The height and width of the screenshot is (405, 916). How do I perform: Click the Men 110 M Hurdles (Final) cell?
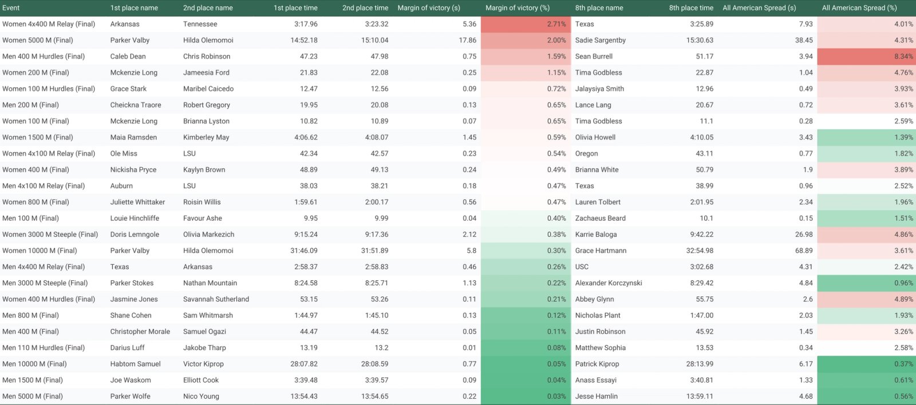pos(44,347)
